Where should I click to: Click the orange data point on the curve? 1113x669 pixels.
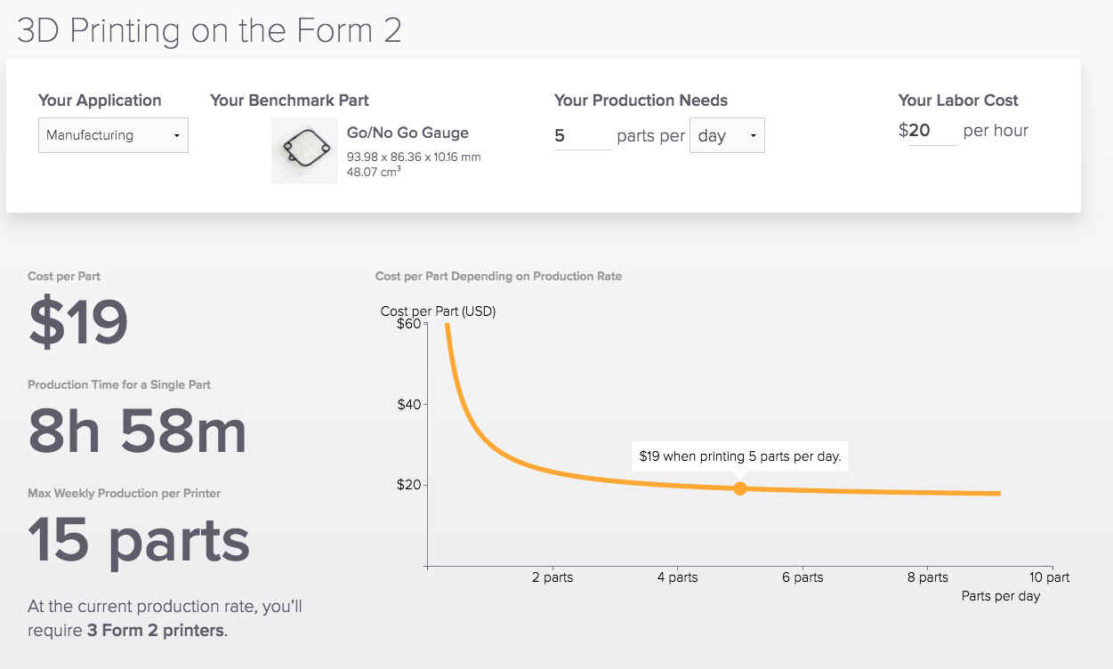click(740, 488)
